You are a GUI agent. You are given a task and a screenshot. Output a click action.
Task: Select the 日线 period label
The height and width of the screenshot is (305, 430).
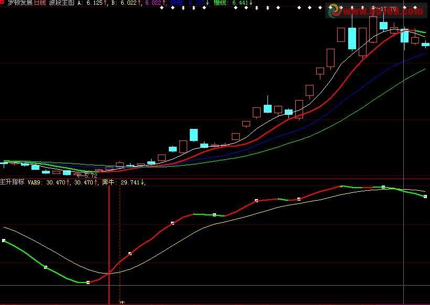coord(40,3)
